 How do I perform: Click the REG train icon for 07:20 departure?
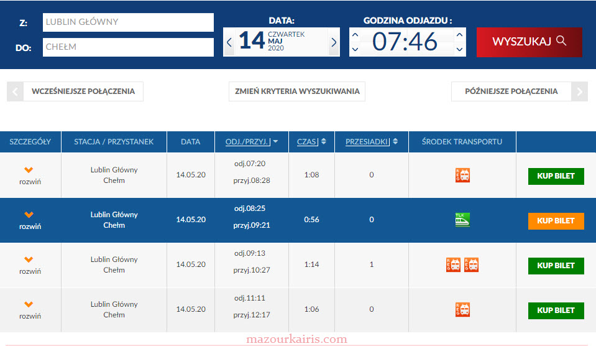462,175
